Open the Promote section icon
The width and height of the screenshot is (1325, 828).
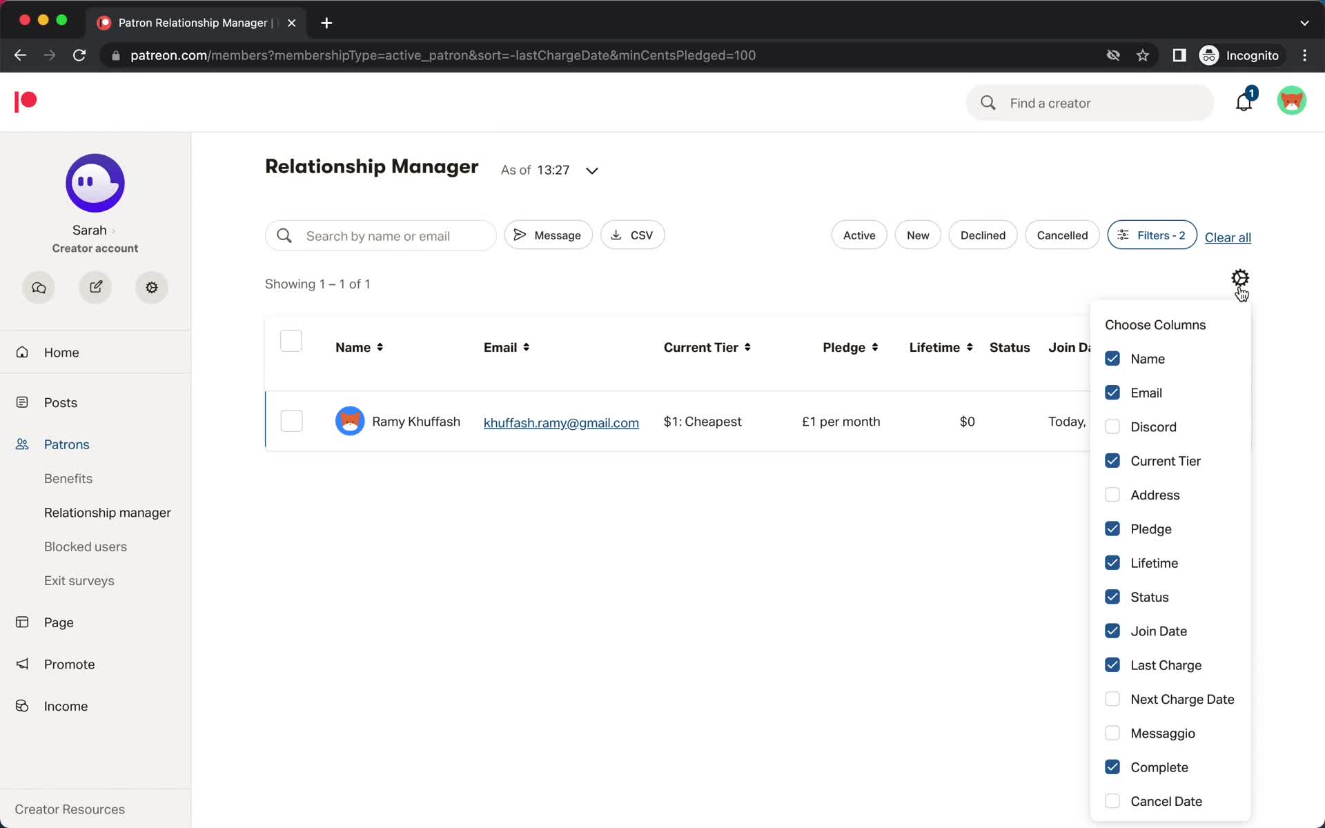pos(23,664)
